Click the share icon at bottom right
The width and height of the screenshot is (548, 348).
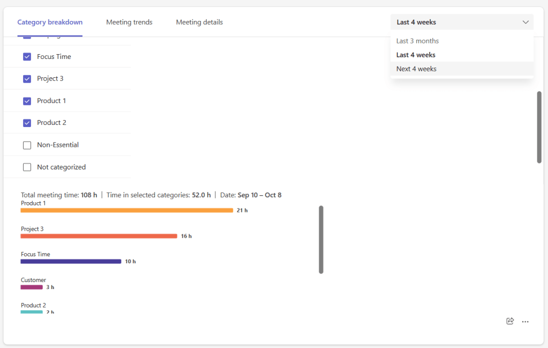[x=509, y=321]
